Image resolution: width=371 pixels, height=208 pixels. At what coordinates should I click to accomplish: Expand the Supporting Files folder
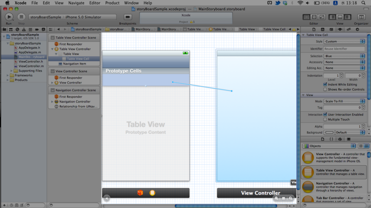pyautogui.click(x=11, y=71)
